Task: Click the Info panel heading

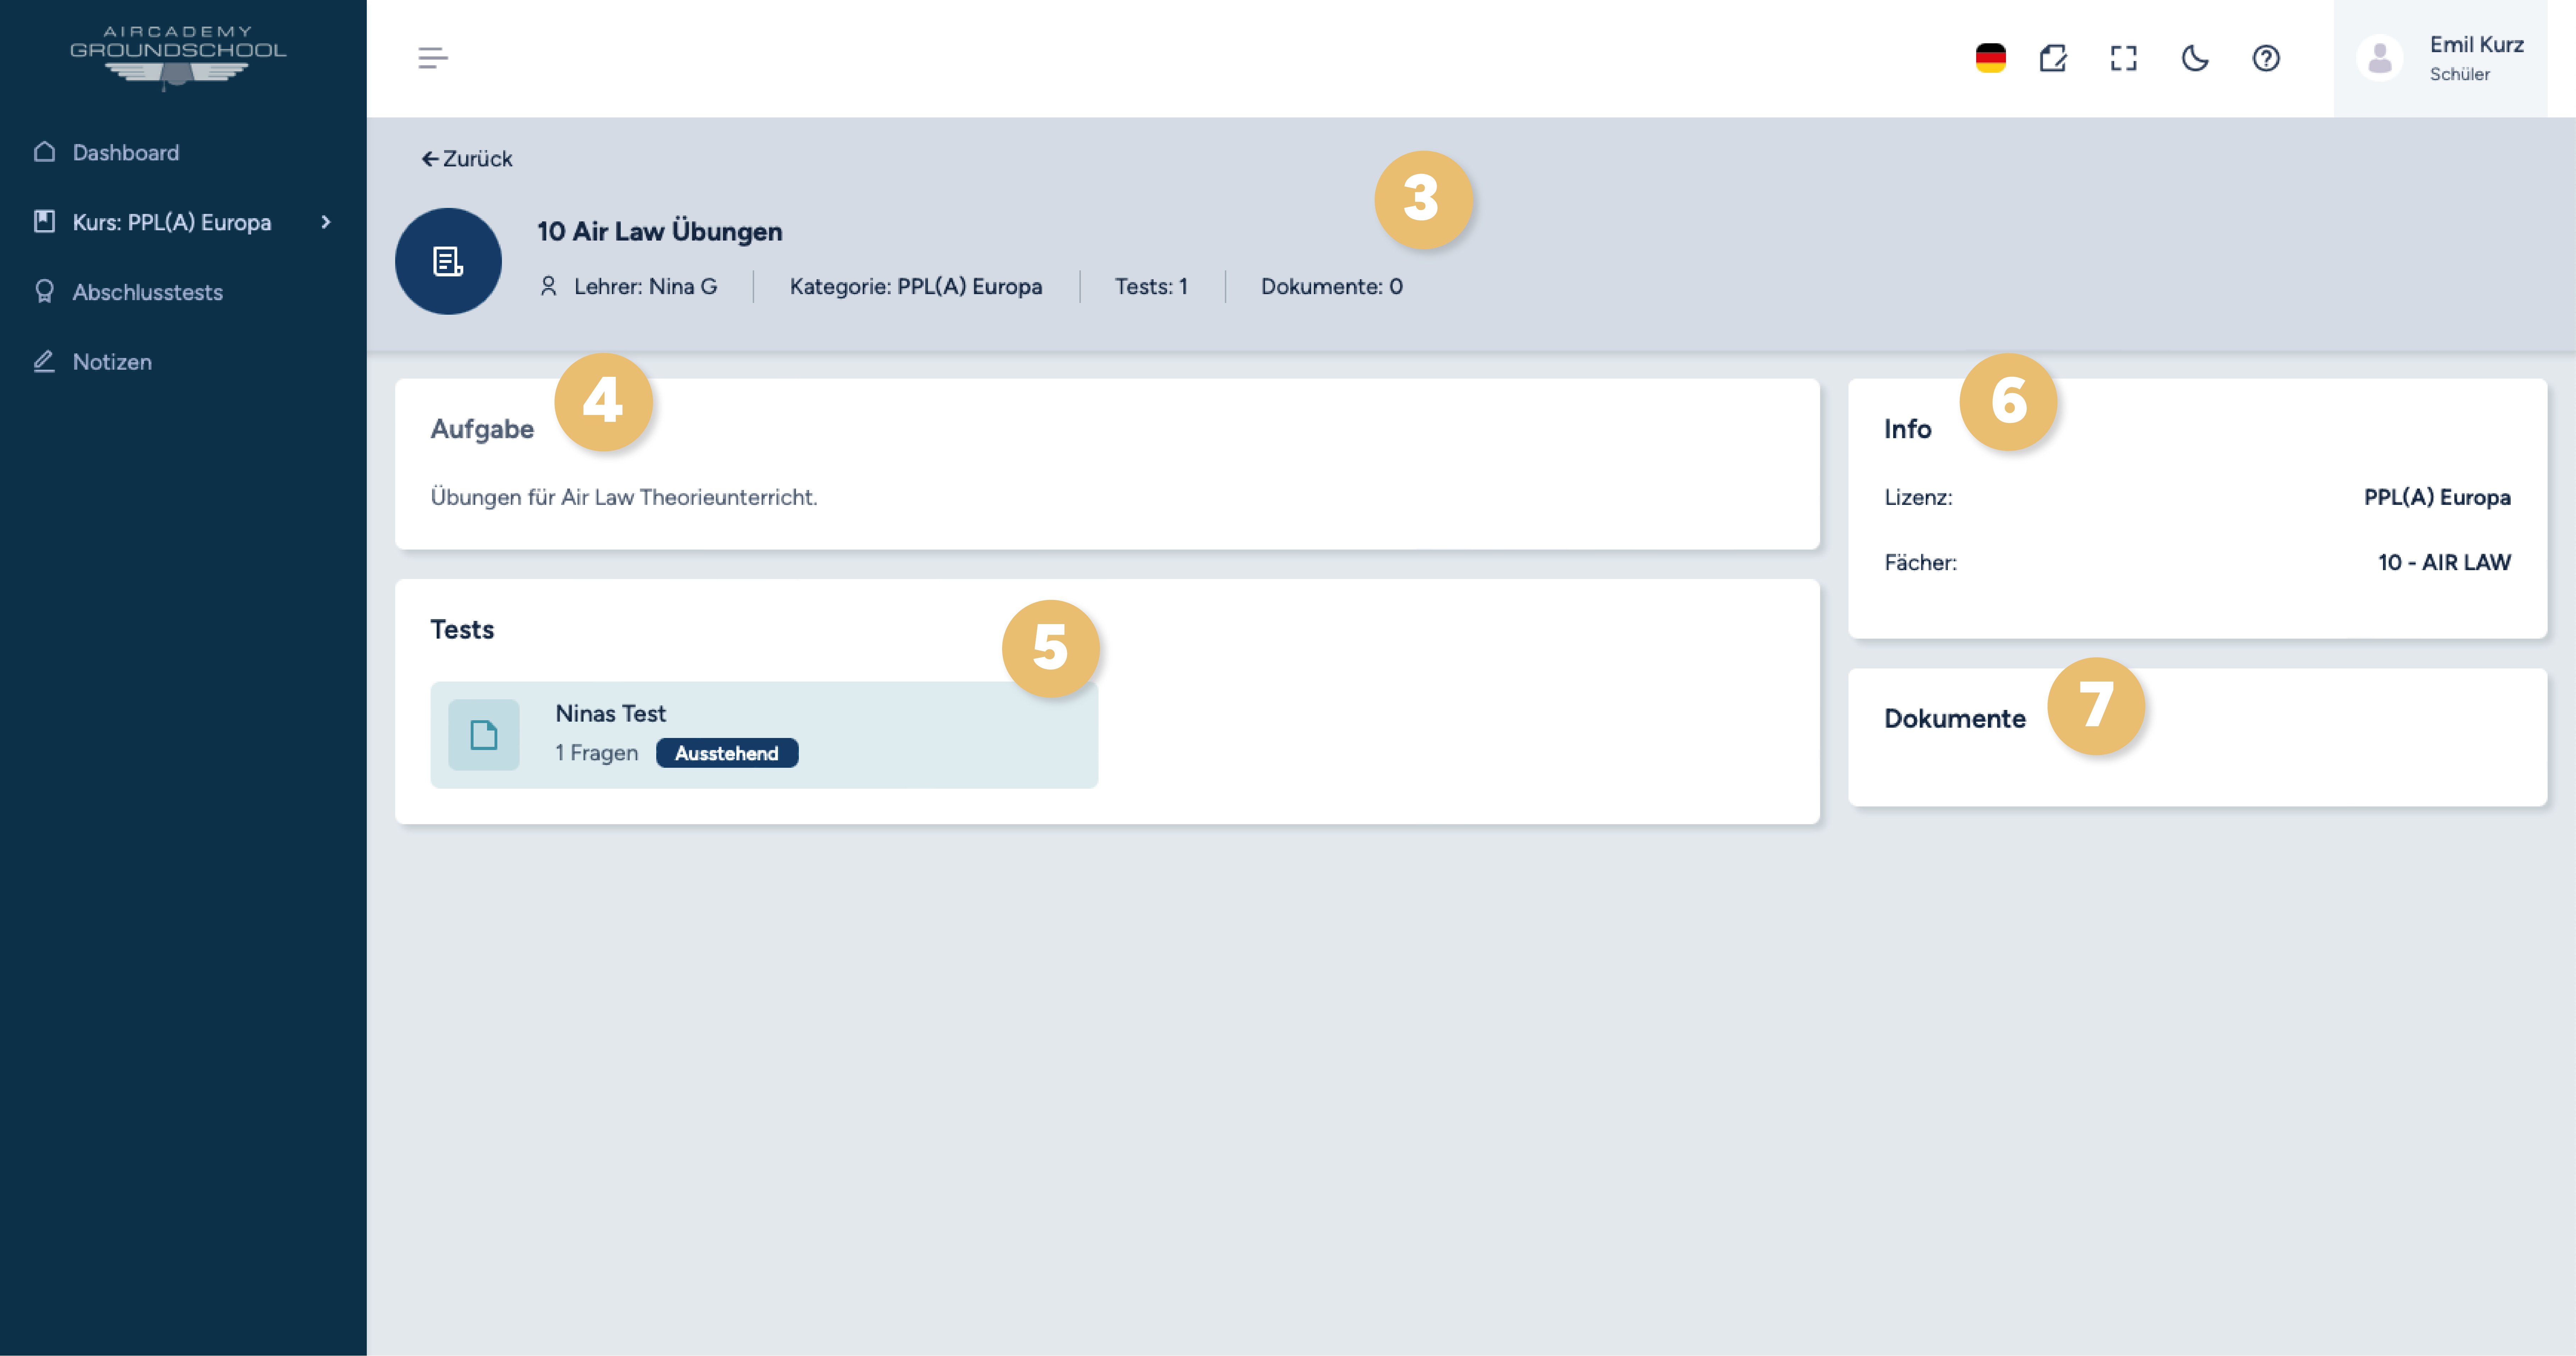Action: click(1908, 429)
